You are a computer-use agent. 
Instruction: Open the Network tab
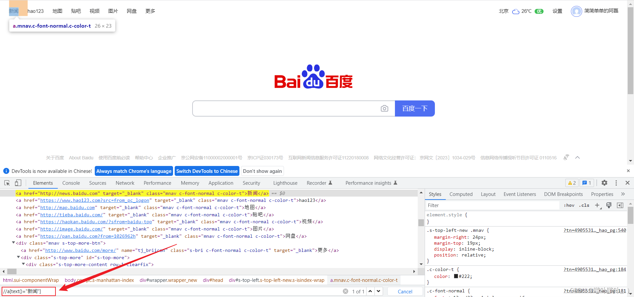(x=125, y=183)
